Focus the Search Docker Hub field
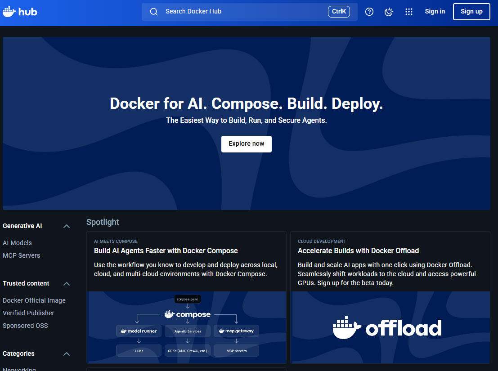498x371 pixels. point(249,12)
